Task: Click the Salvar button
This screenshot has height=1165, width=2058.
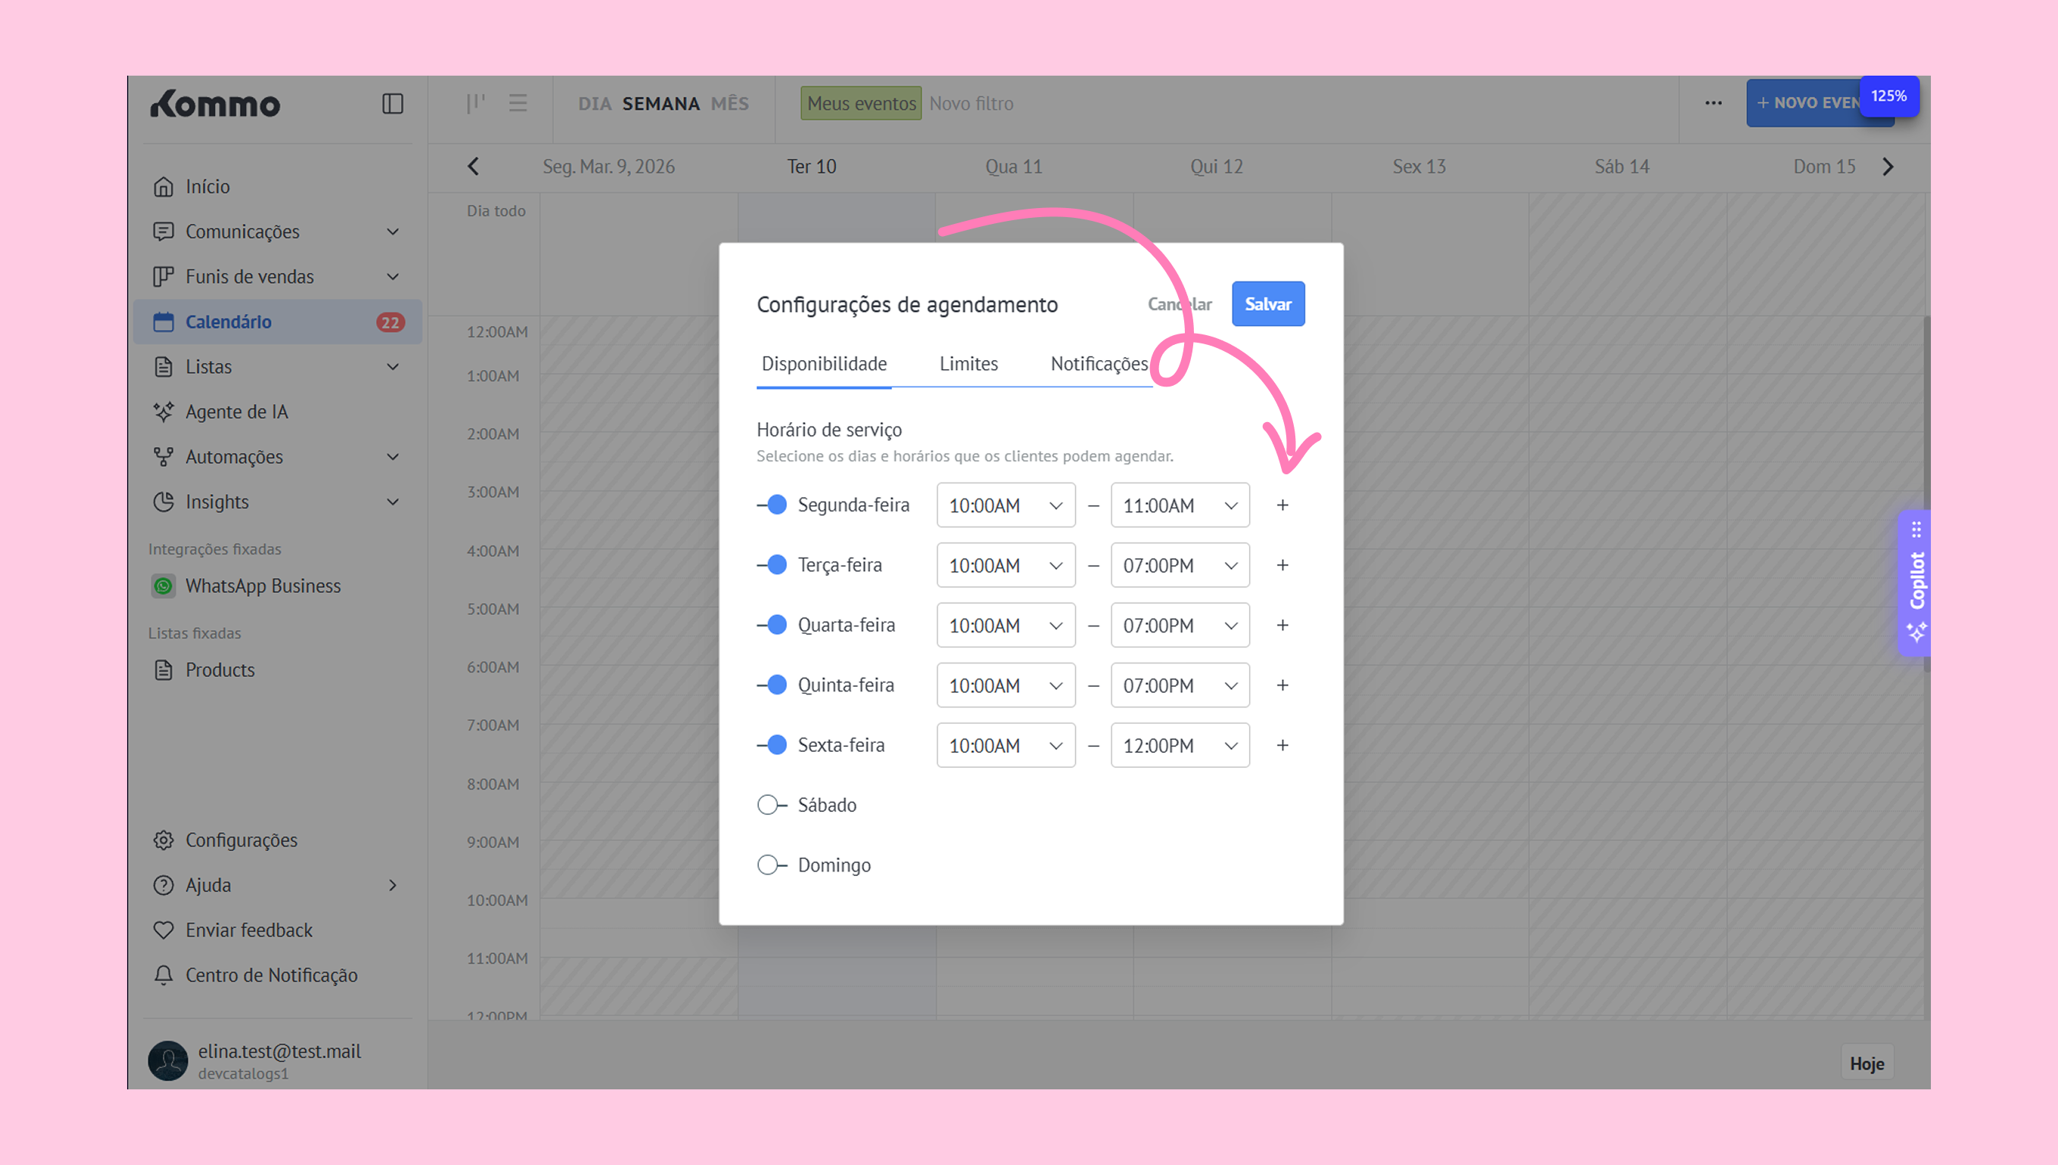Action: click(1267, 304)
